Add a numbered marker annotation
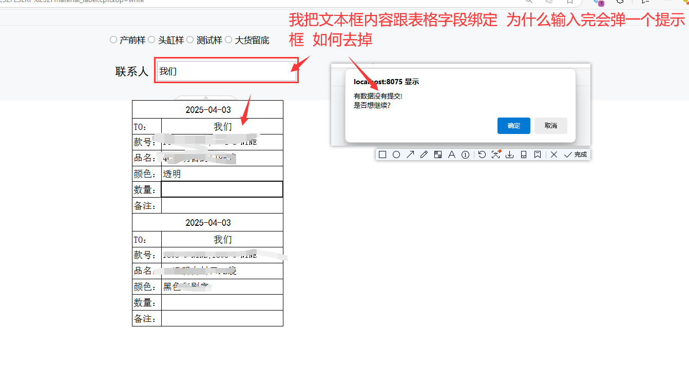 [466, 154]
